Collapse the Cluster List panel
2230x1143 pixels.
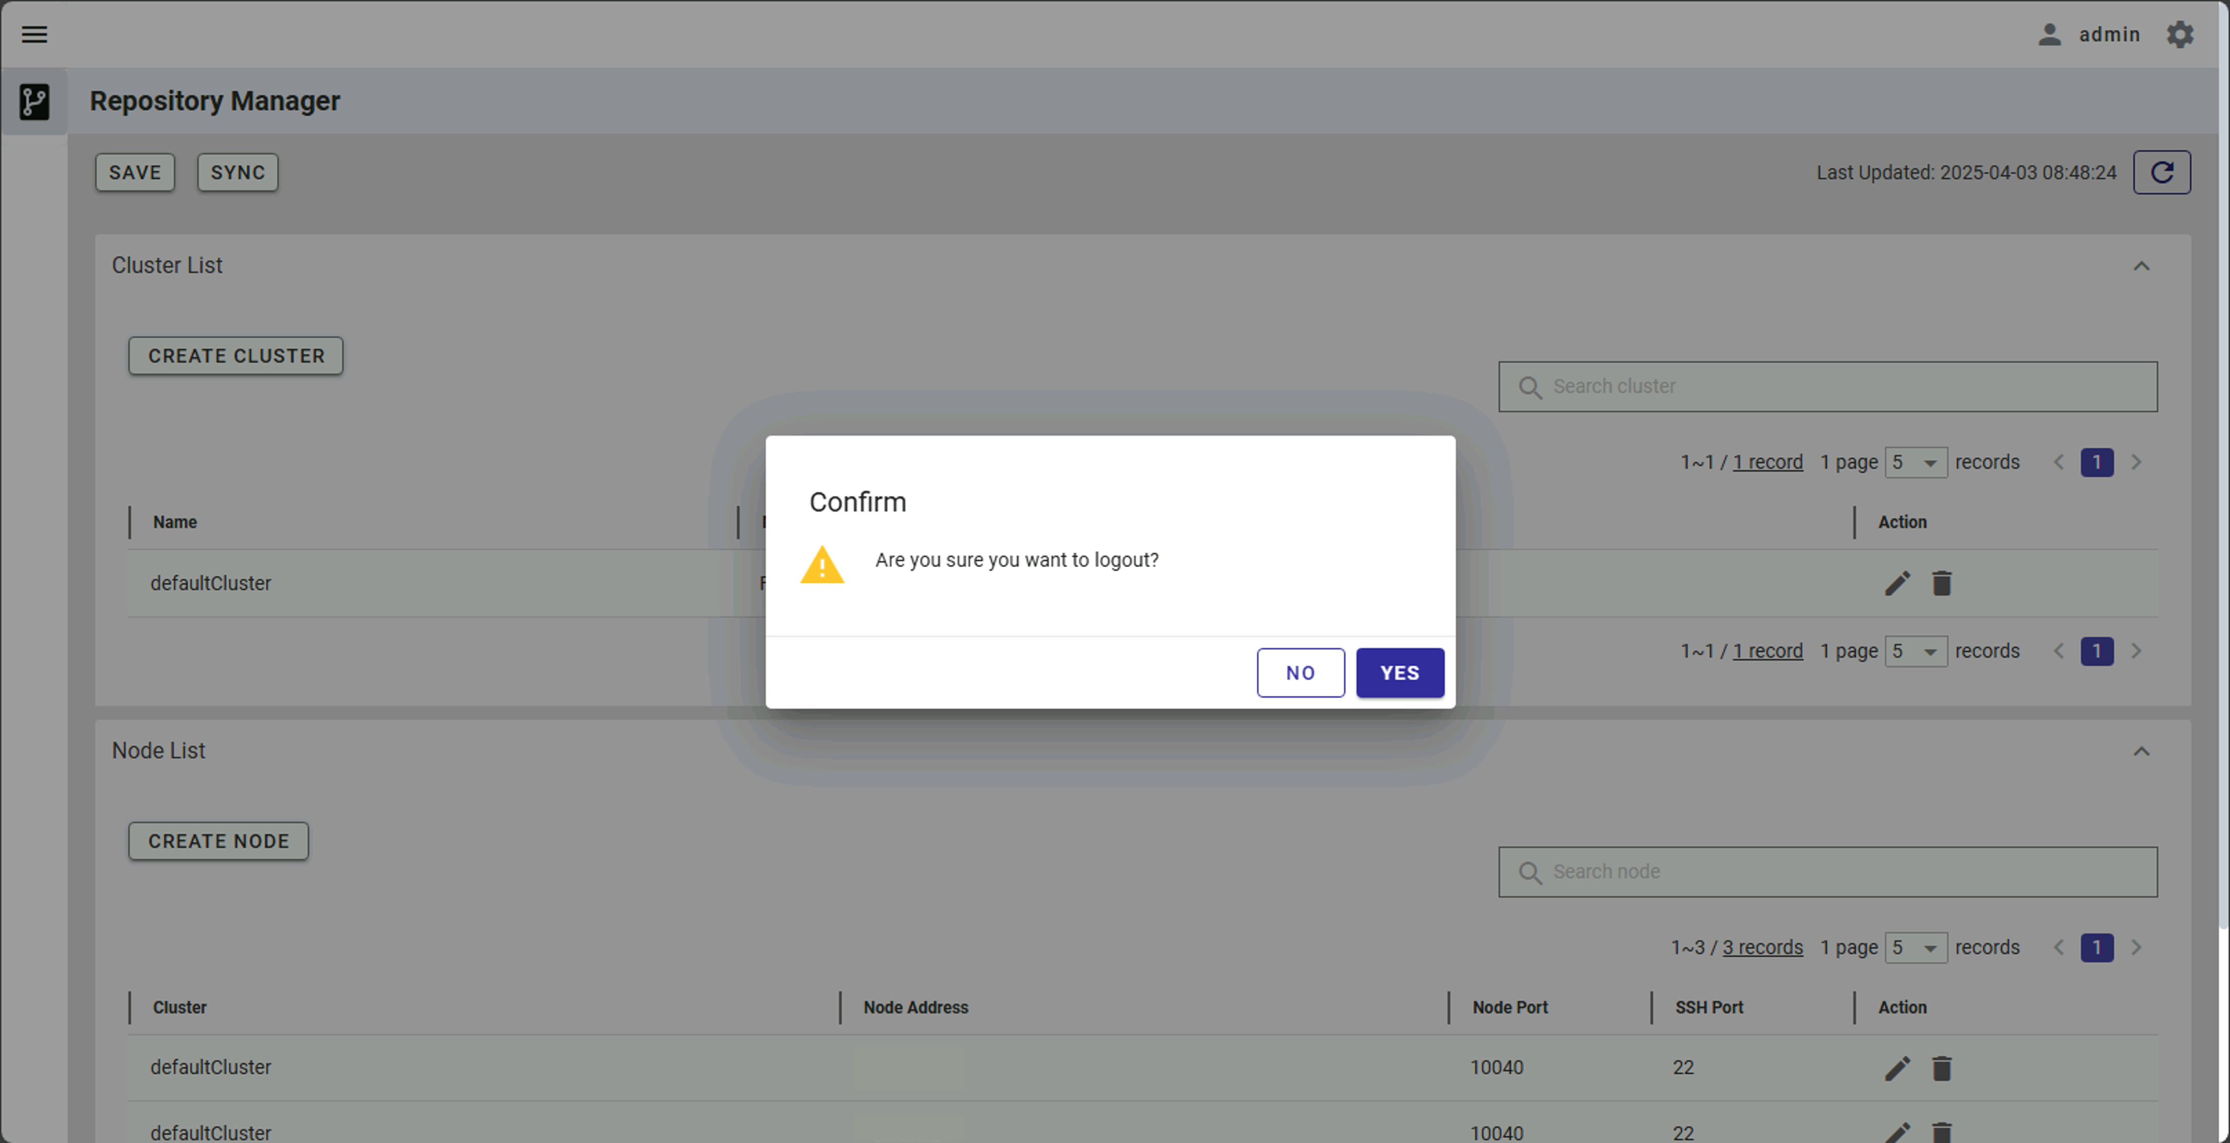(x=2141, y=266)
